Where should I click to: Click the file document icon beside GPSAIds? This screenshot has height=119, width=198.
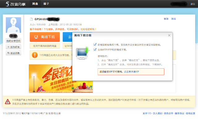click(x=31, y=19)
